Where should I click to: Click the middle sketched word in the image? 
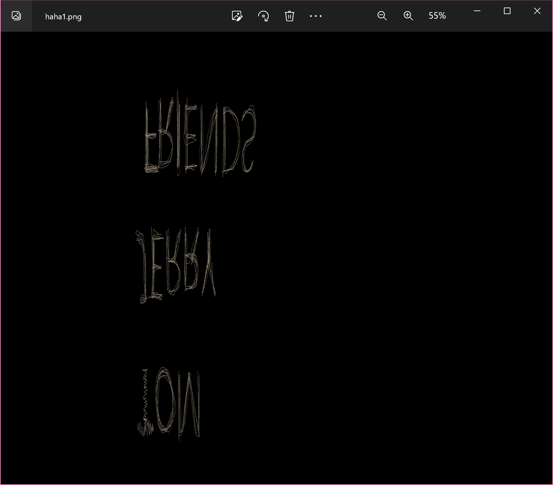(177, 265)
